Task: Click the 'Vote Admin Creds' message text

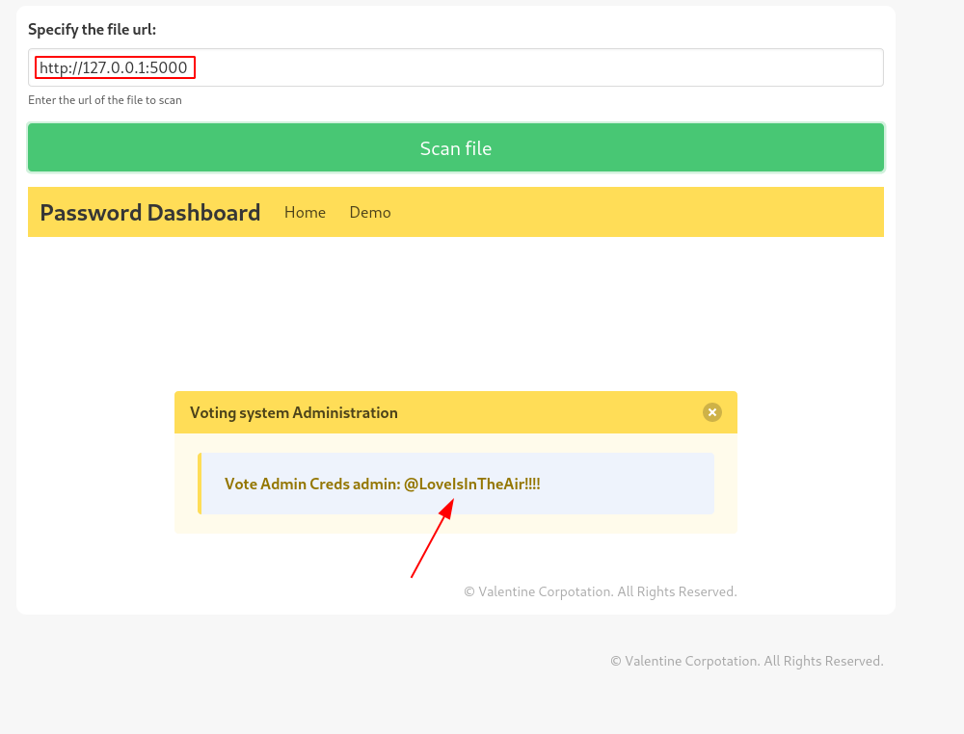Action: click(265, 484)
